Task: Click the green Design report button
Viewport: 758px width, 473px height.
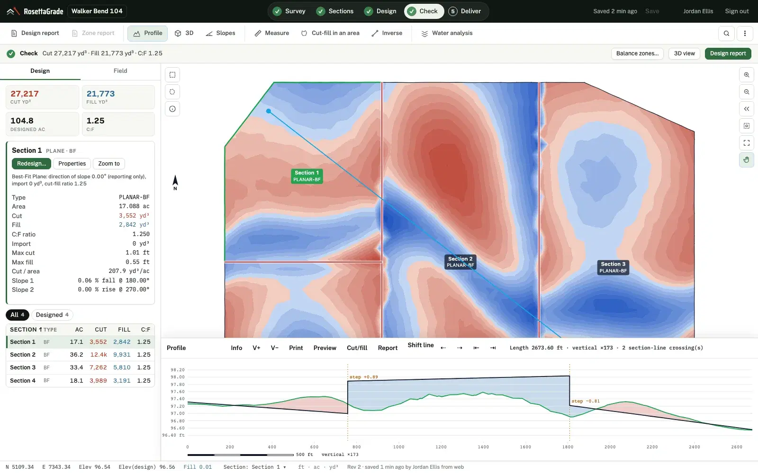Action: pos(728,53)
